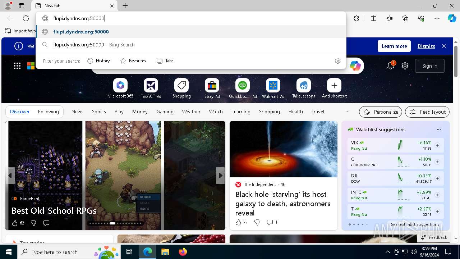This screenshot has width=460, height=259.
Task: Open the Ebay ad shortcut
Action: coord(212,88)
